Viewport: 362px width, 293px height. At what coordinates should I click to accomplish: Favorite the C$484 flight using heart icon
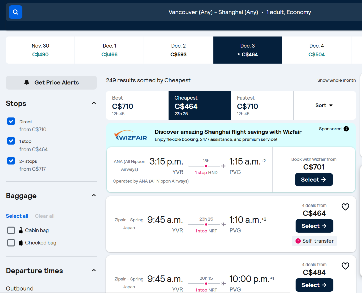click(345, 266)
